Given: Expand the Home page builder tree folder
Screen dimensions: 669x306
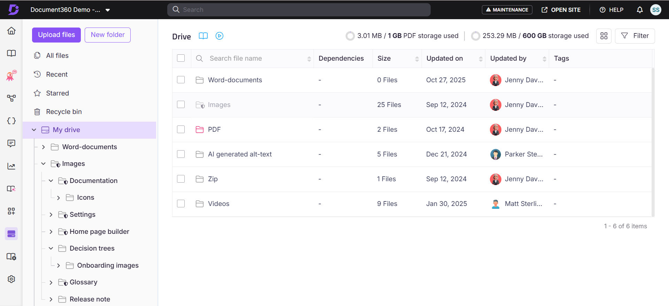Looking at the screenshot, I should (x=51, y=232).
